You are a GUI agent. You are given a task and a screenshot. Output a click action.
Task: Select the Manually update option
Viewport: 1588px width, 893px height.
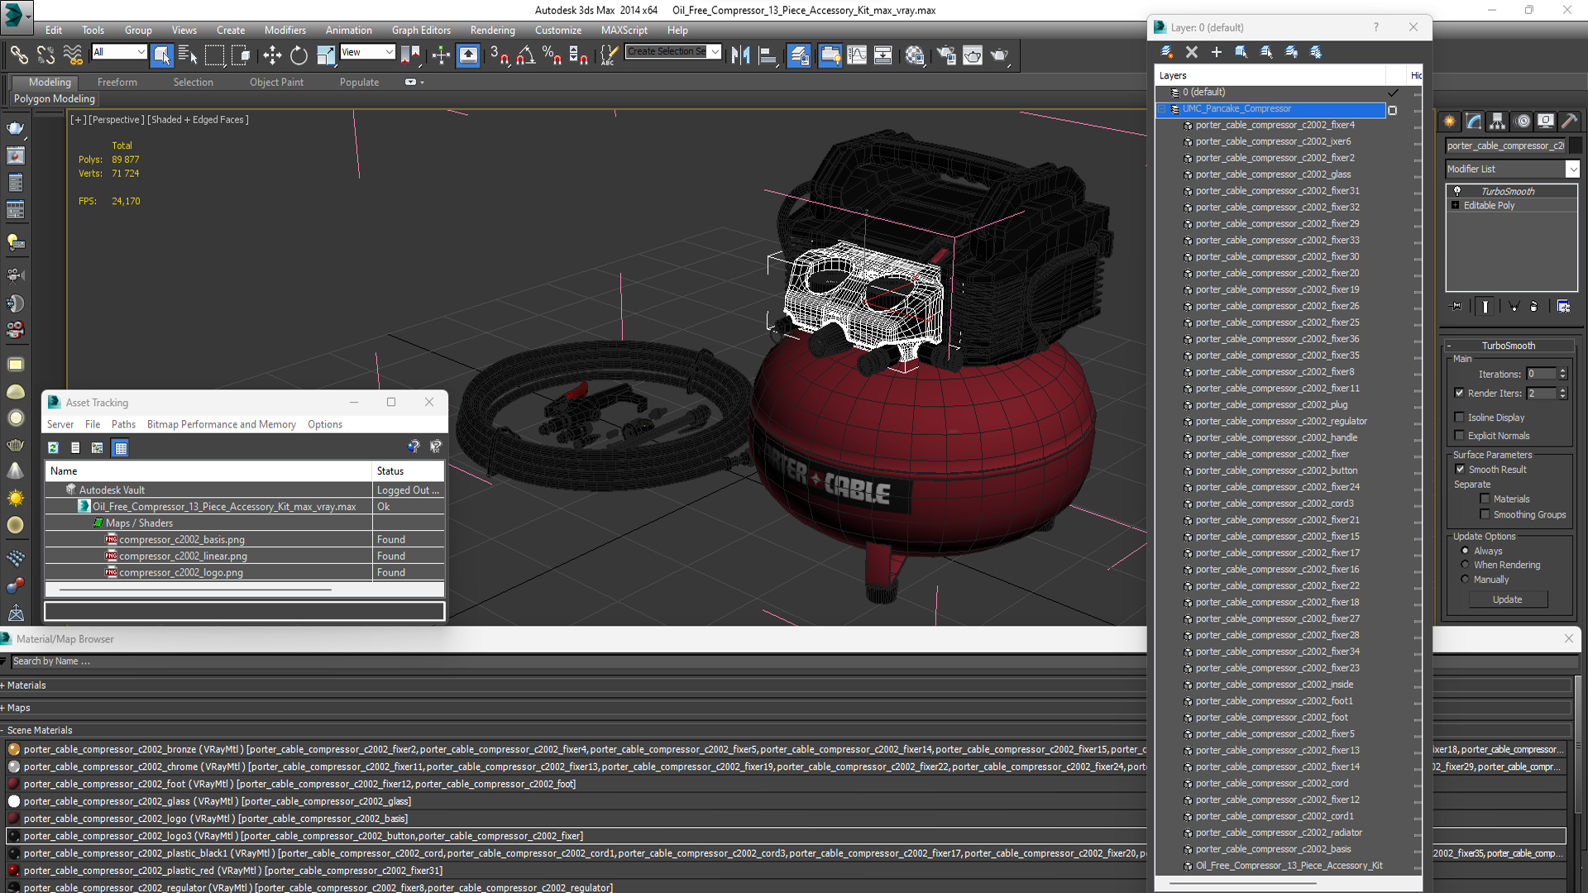(x=1465, y=580)
